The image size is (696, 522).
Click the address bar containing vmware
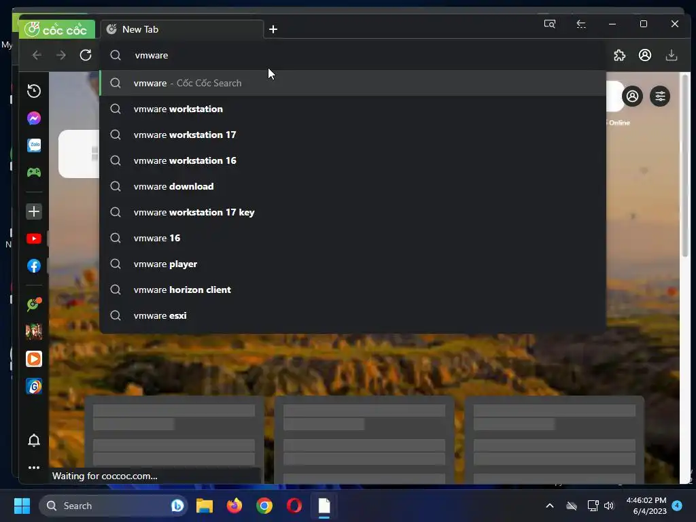tap(353, 55)
